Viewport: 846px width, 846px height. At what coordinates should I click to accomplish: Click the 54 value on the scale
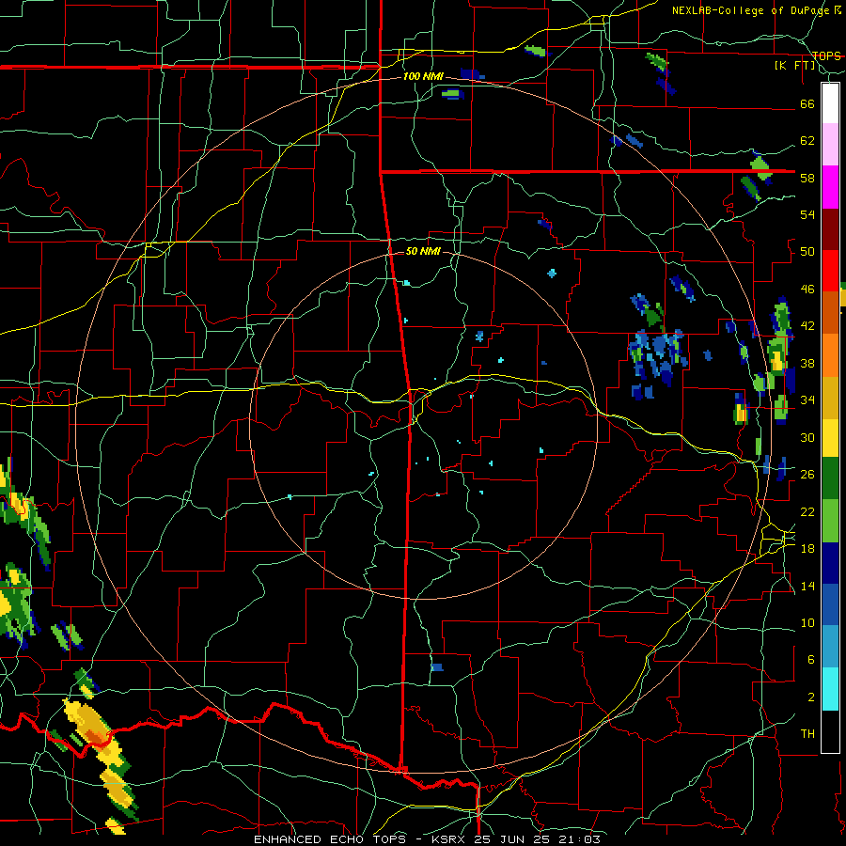[807, 214]
